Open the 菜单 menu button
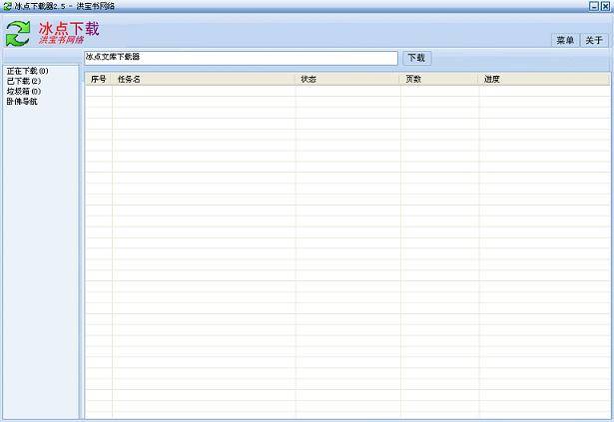This screenshot has width=614, height=422. pos(565,40)
